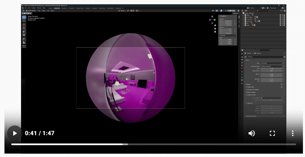Toggle visibility eye for Pot collection
The height and width of the screenshot is (157, 305).
(282, 23)
